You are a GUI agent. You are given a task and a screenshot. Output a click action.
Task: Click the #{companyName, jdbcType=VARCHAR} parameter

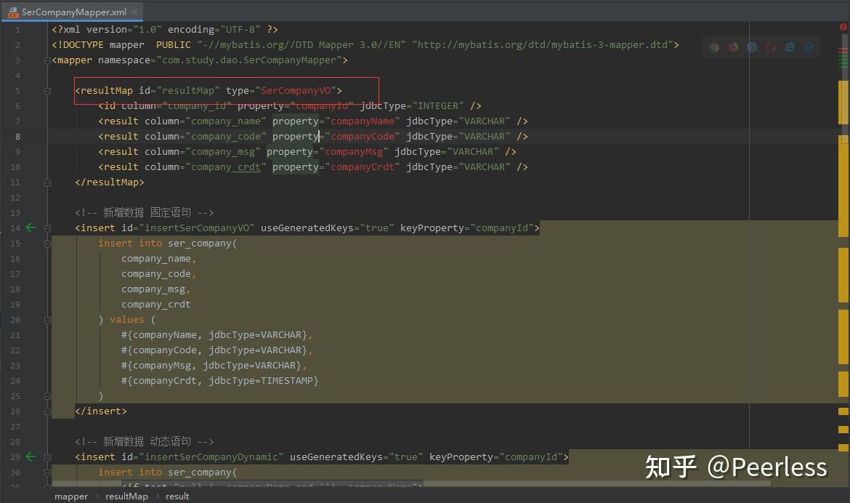tap(214, 335)
